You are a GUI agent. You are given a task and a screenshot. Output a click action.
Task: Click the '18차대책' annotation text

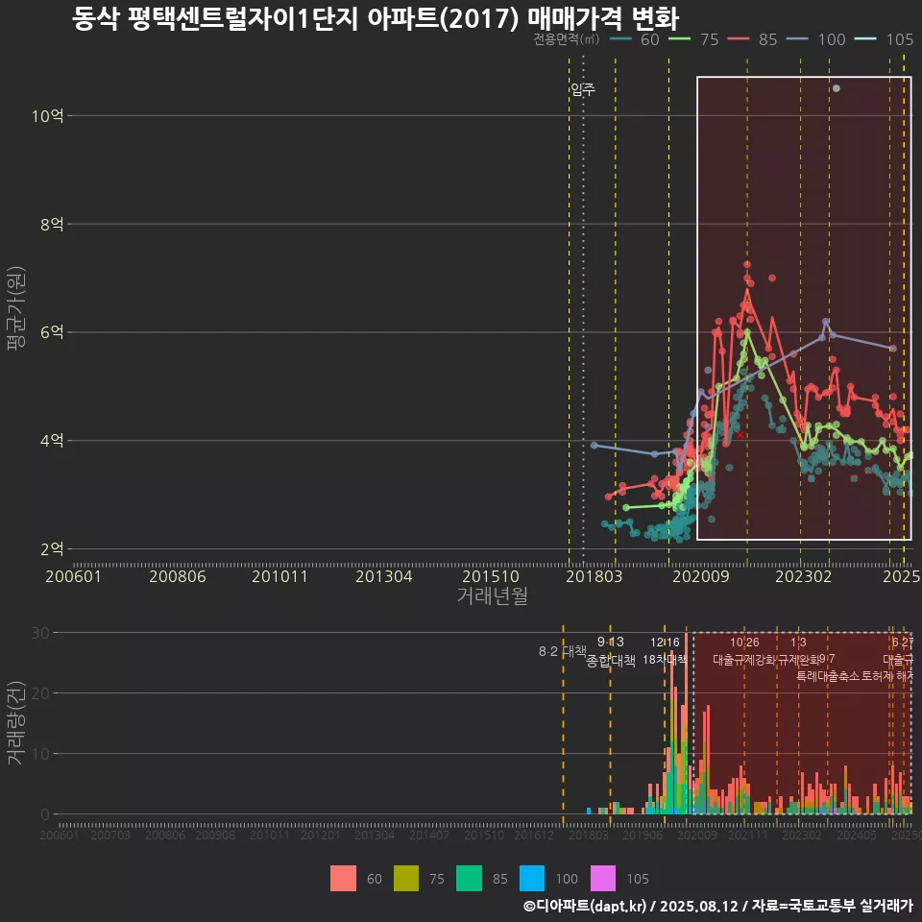(665, 659)
